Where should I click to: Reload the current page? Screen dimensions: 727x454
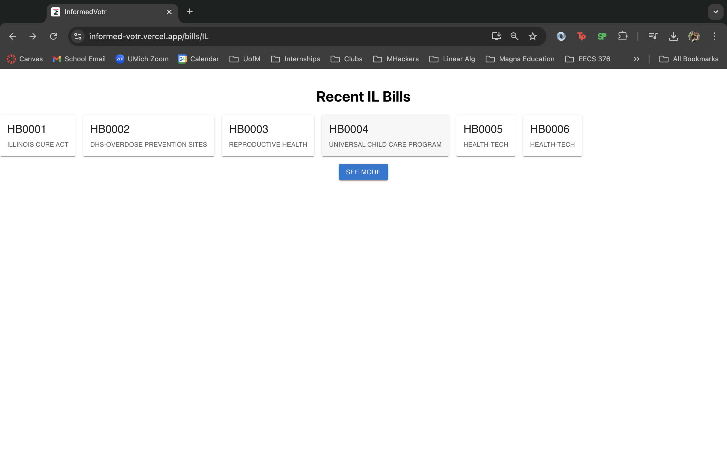click(x=53, y=36)
